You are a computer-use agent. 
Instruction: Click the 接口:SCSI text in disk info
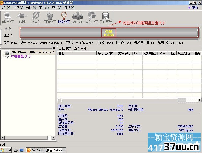[10, 43]
